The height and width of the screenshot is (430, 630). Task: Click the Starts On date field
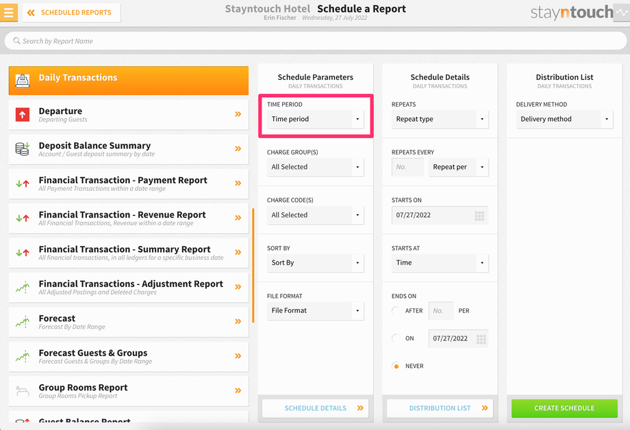pos(440,215)
